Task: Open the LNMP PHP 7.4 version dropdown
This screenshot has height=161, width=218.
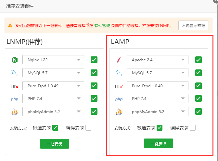Action: 53,99
